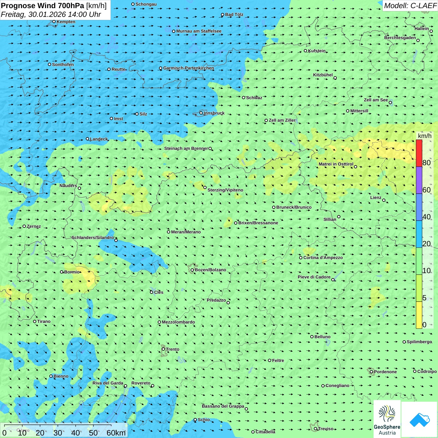Click the Pieve di Cadore label
Viewport: 438px width, 438px height.
[314, 277]
